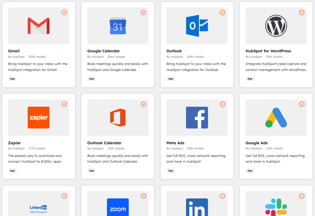This screenshot has height=216, width=315.
Task: Click the certified badge on WordPress card
Action: (x=302, y=12)
